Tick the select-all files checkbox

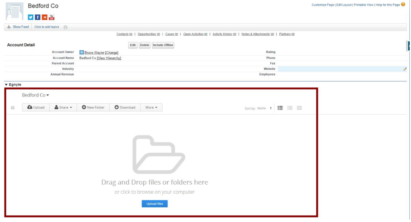click(13, 108)
